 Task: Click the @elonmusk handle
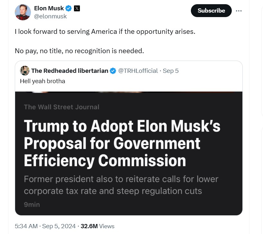(50, 16)
